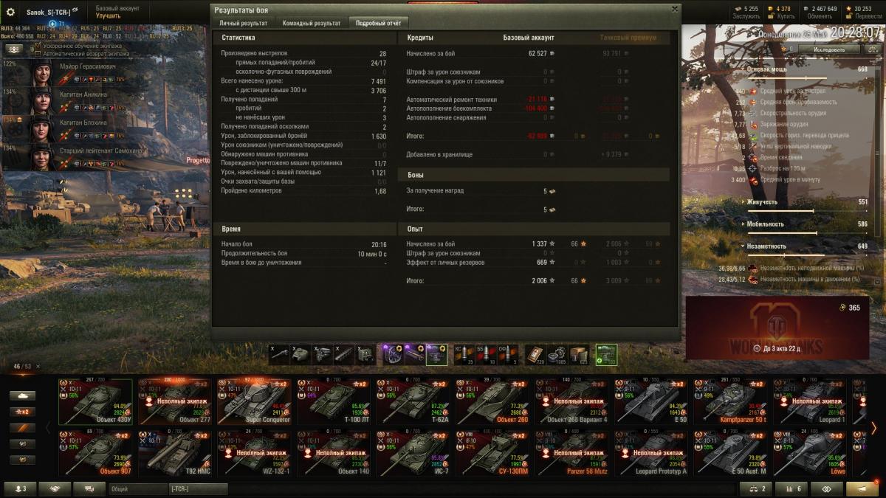Select the E 50 tank

[650, 401]
